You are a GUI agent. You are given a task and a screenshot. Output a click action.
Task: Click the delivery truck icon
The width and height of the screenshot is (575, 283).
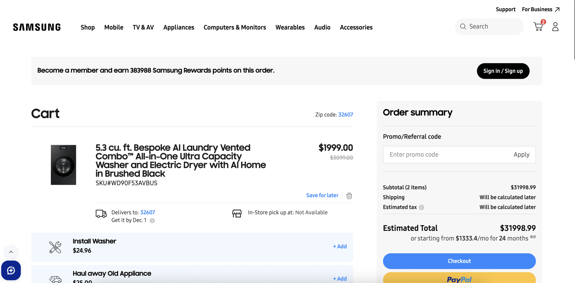101,214
